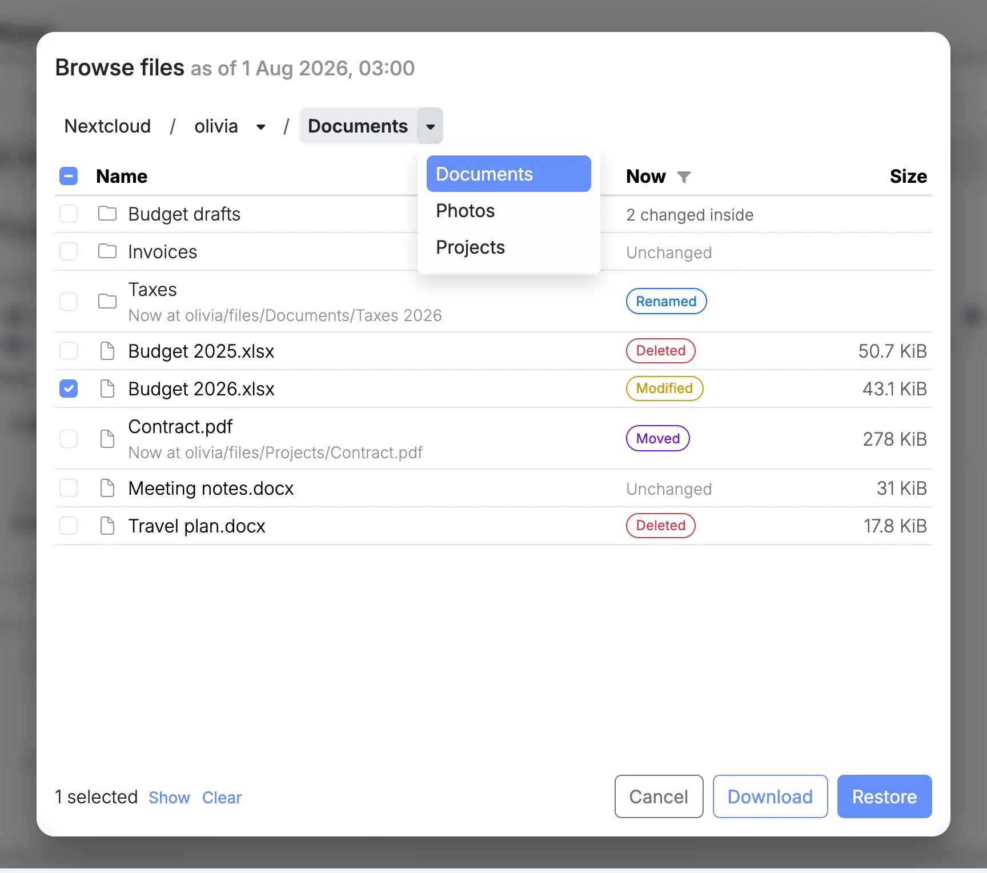Viewport: 987px width, 873px height.
Task: Choose Photos in the folder dropdown
Action: coord(508,210)
